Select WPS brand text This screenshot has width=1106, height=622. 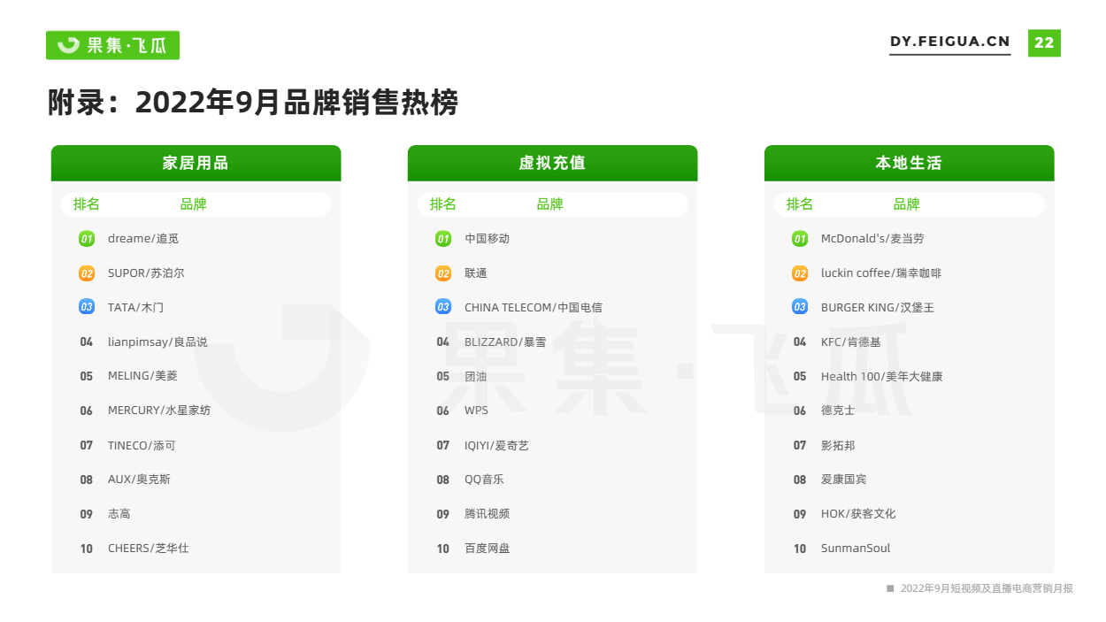476,411
